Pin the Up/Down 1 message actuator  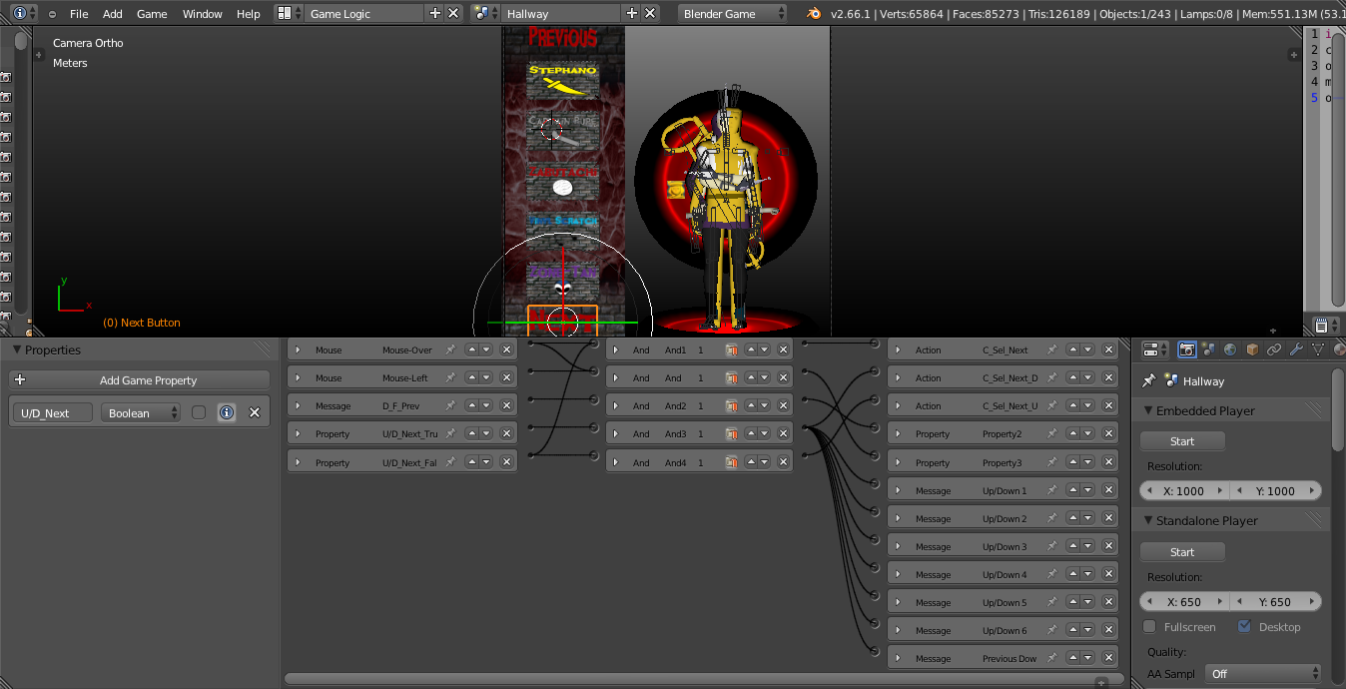tap(1052, 490)
